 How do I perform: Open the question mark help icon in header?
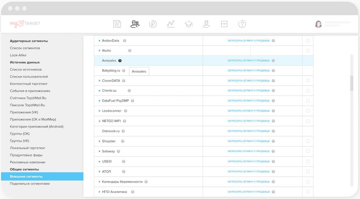point(242,24)
